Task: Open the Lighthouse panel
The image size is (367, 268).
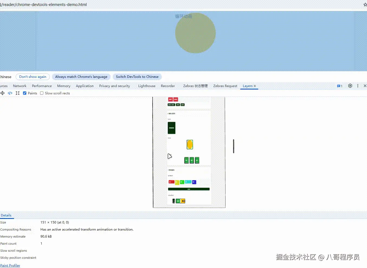Action: point(147,86)
